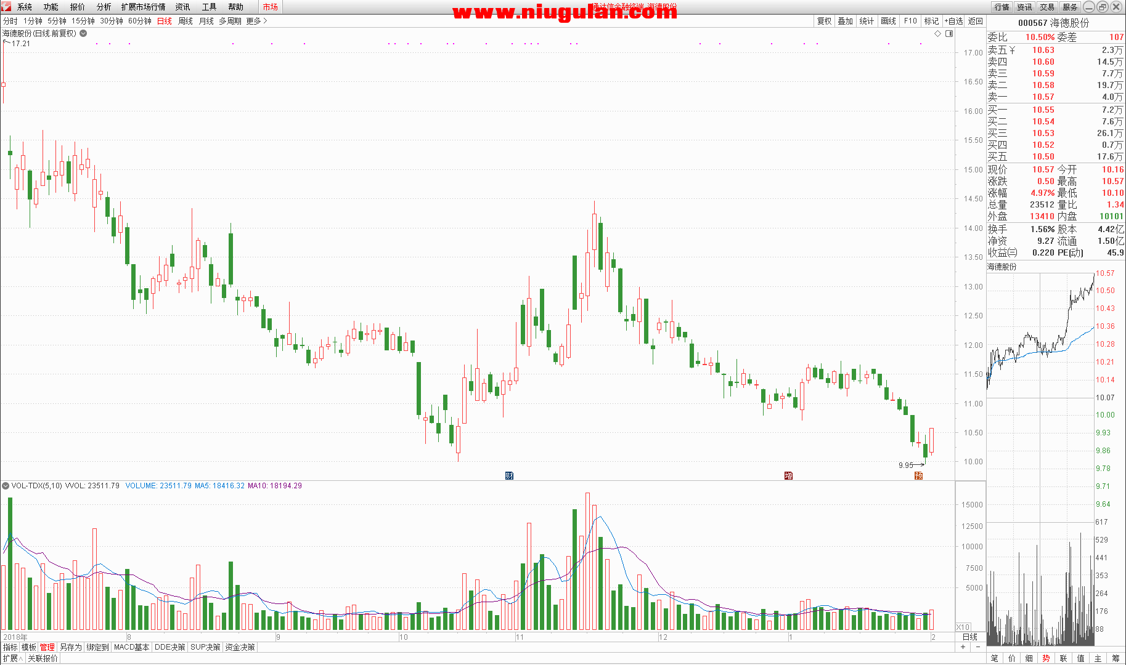Expand the 扩展 bottom panel

[x=13, y=658]
